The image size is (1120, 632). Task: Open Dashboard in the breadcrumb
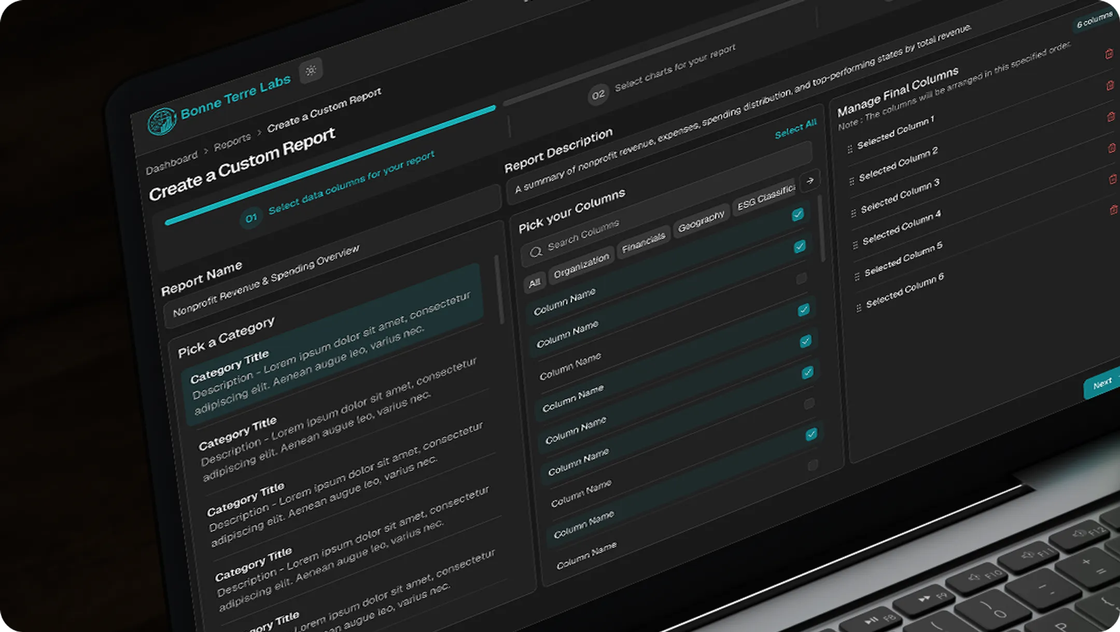pyautogui.click(x=172, y=162)
